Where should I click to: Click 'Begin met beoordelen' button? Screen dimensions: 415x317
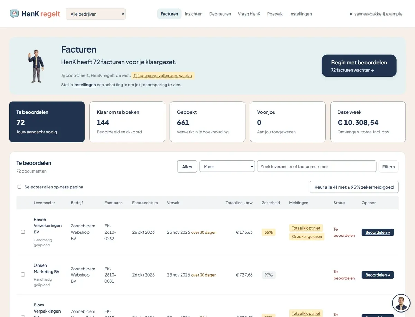[359, 66]
